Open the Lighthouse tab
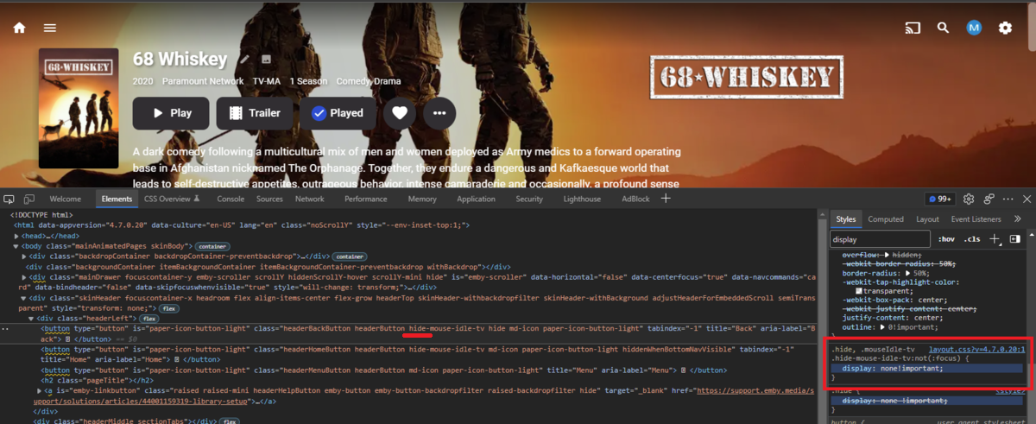 tap(582, 199)
